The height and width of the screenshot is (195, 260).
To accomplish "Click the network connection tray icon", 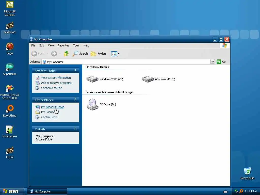I will 236,191.
